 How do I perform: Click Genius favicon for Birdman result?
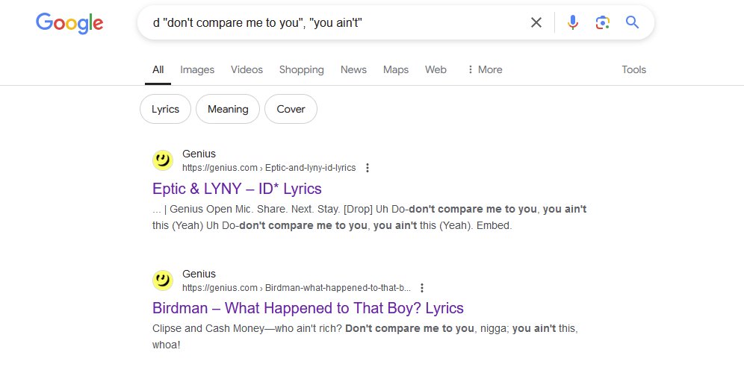163,280
